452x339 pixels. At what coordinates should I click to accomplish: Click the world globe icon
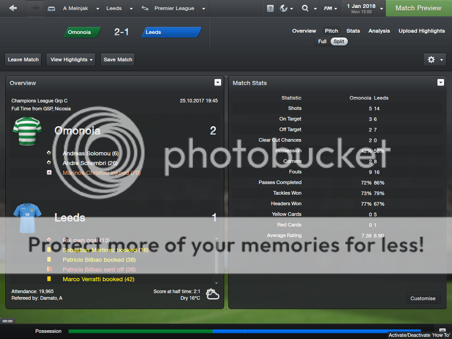pos(284,8)
